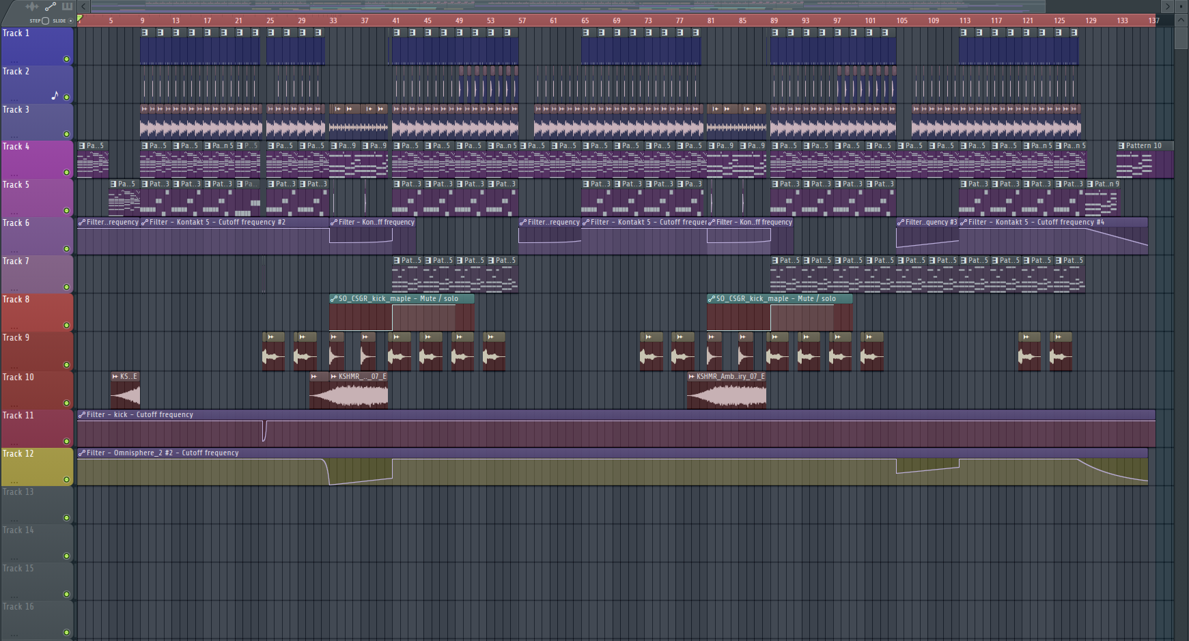1189x641 pixels.
Task: Select the pattern clips focus piano icon
Action: 67,6
